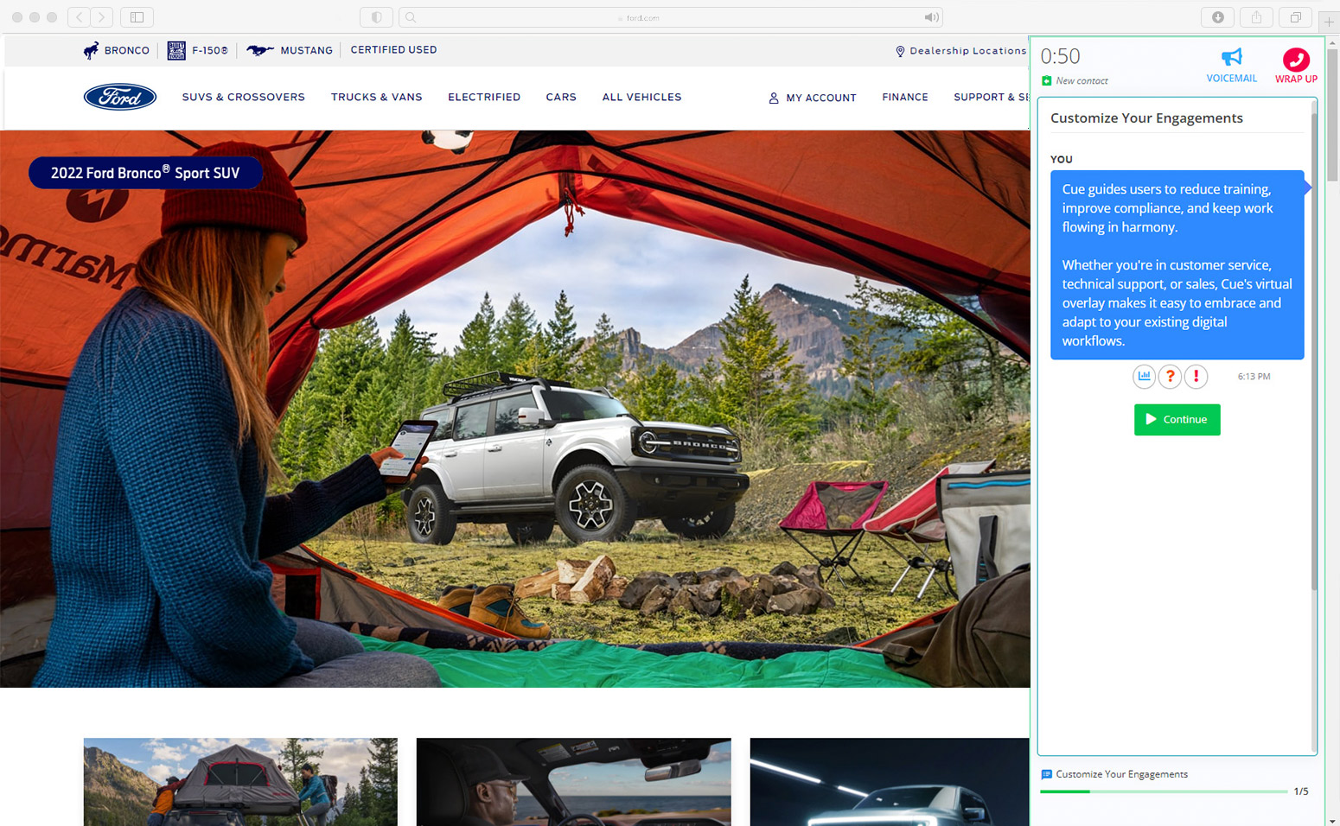
Task: Toggle the browser sidebar icon
Action: (x=137, y=17)
